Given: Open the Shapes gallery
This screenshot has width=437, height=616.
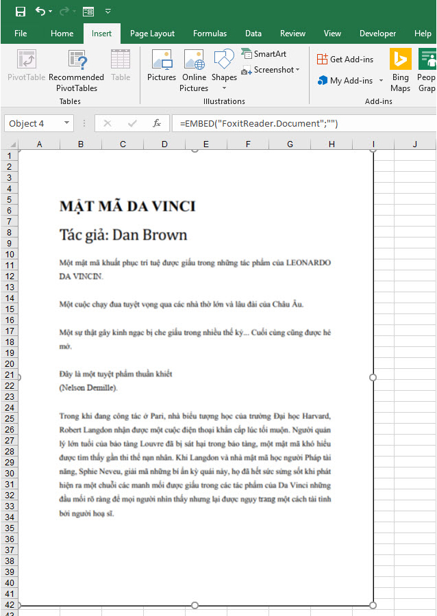Looking at the screenshot, I should coord(224,70).
